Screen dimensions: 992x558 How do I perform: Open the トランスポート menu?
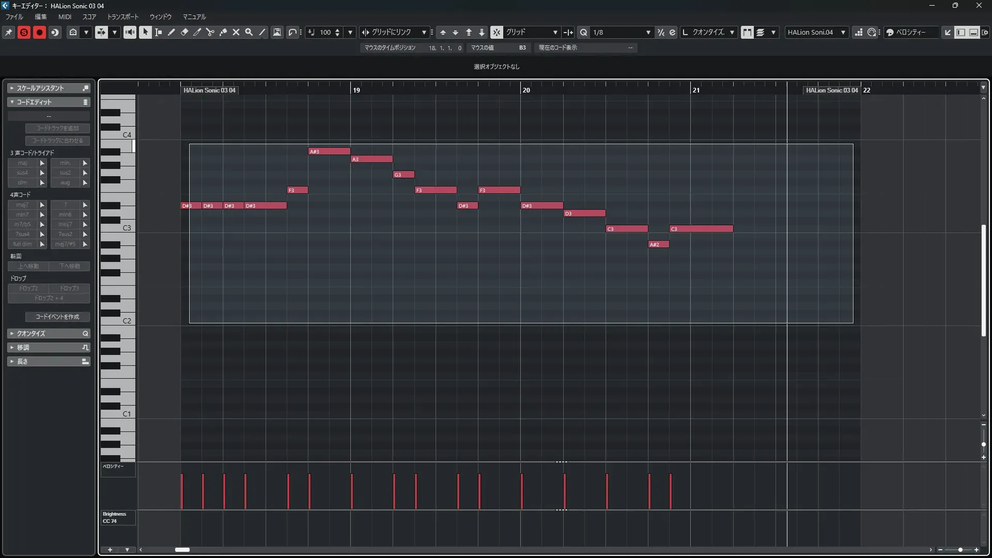[123, 17]
